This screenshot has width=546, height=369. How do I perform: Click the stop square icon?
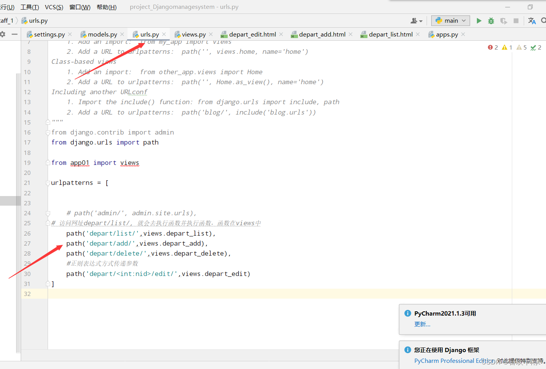coord(516,21)
